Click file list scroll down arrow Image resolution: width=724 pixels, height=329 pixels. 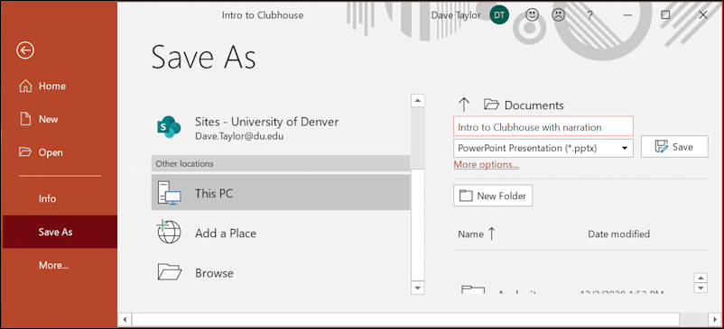(x=701, y=288)
